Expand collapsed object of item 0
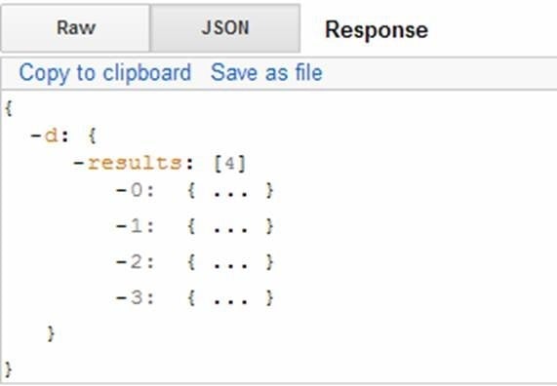The height and width of the screenshot is (386, 557). point(230,191)
